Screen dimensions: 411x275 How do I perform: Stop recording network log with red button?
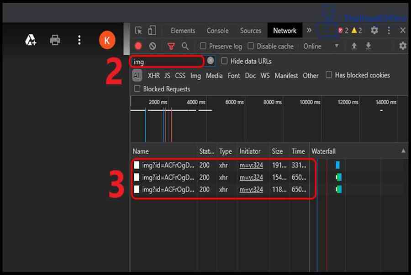pyautogui.click(x=138, y=46)
